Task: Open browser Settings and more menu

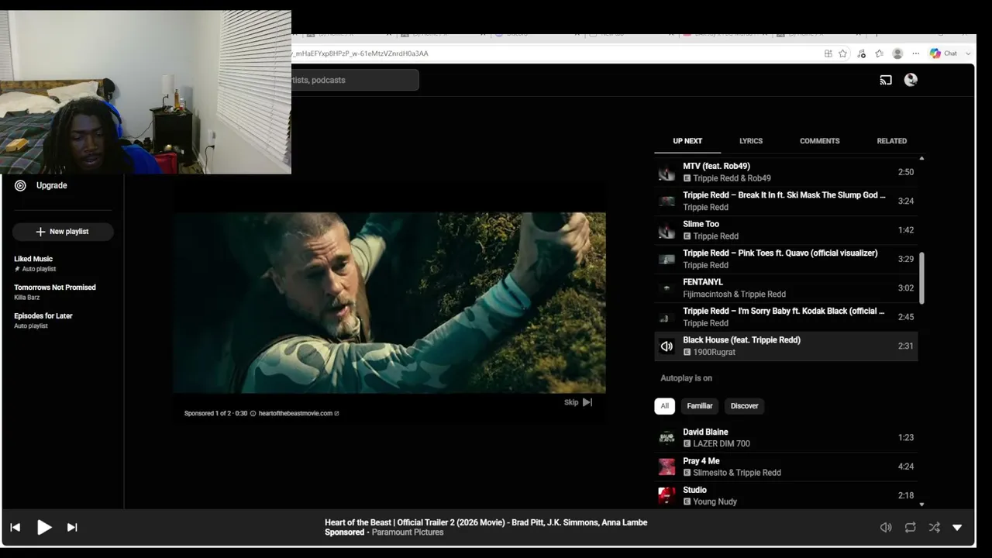Action: [x=916, y=53]
